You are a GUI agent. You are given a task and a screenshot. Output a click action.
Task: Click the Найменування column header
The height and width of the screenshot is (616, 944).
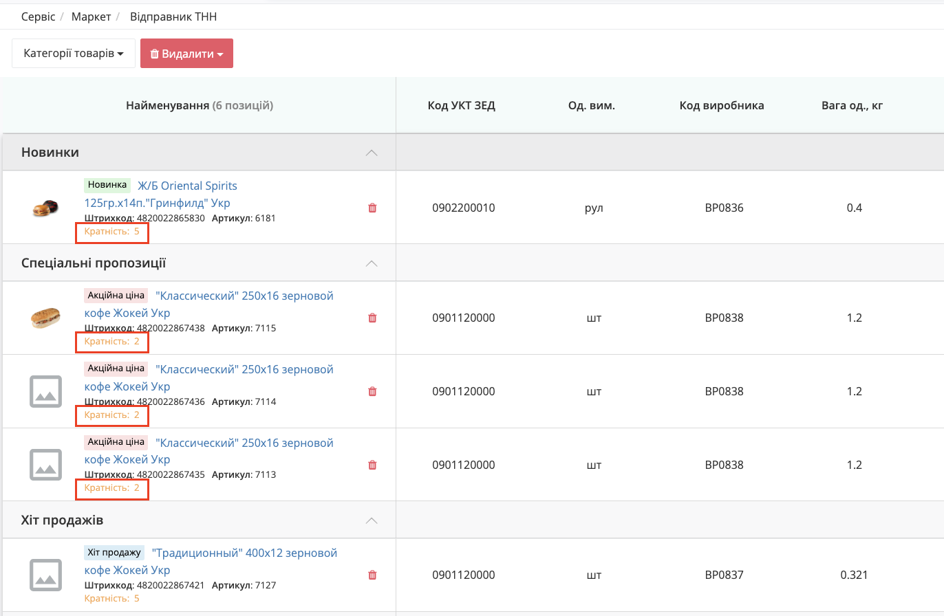199,105
